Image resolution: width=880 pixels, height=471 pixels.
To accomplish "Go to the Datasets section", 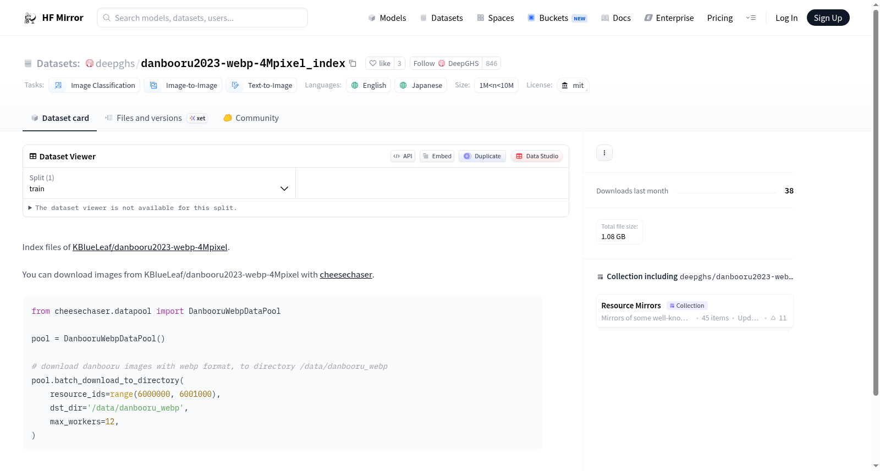I will tap(442, 18).
